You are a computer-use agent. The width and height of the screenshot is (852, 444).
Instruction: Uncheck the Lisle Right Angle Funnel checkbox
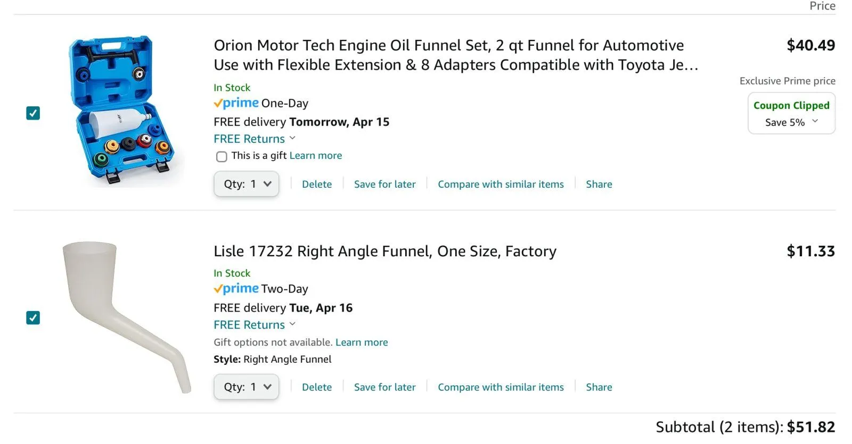click(33, 318)
